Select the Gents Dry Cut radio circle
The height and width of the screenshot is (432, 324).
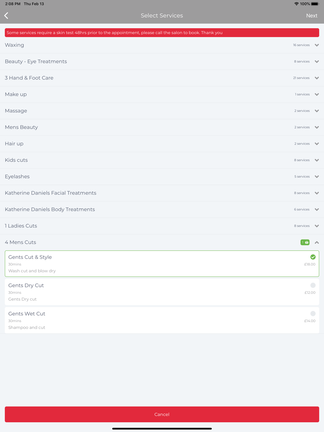coord(313,285)
